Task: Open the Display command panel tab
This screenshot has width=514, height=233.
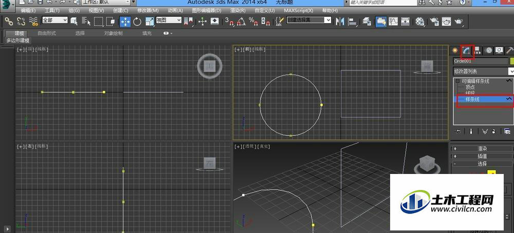Action: [499, 51]
